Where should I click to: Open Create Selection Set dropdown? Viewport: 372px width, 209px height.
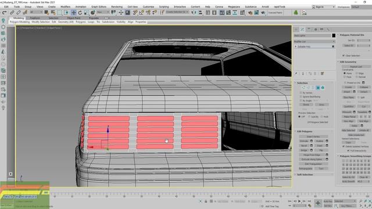[177, 12]
